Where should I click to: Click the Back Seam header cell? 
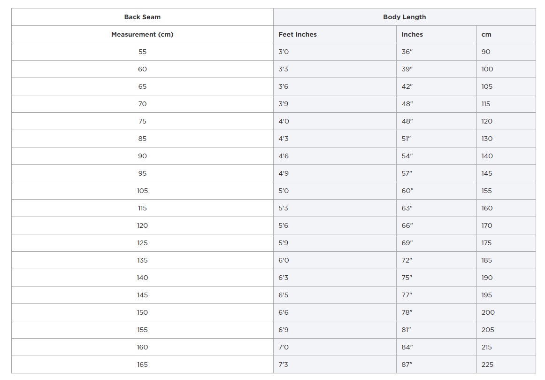[143, 17]
